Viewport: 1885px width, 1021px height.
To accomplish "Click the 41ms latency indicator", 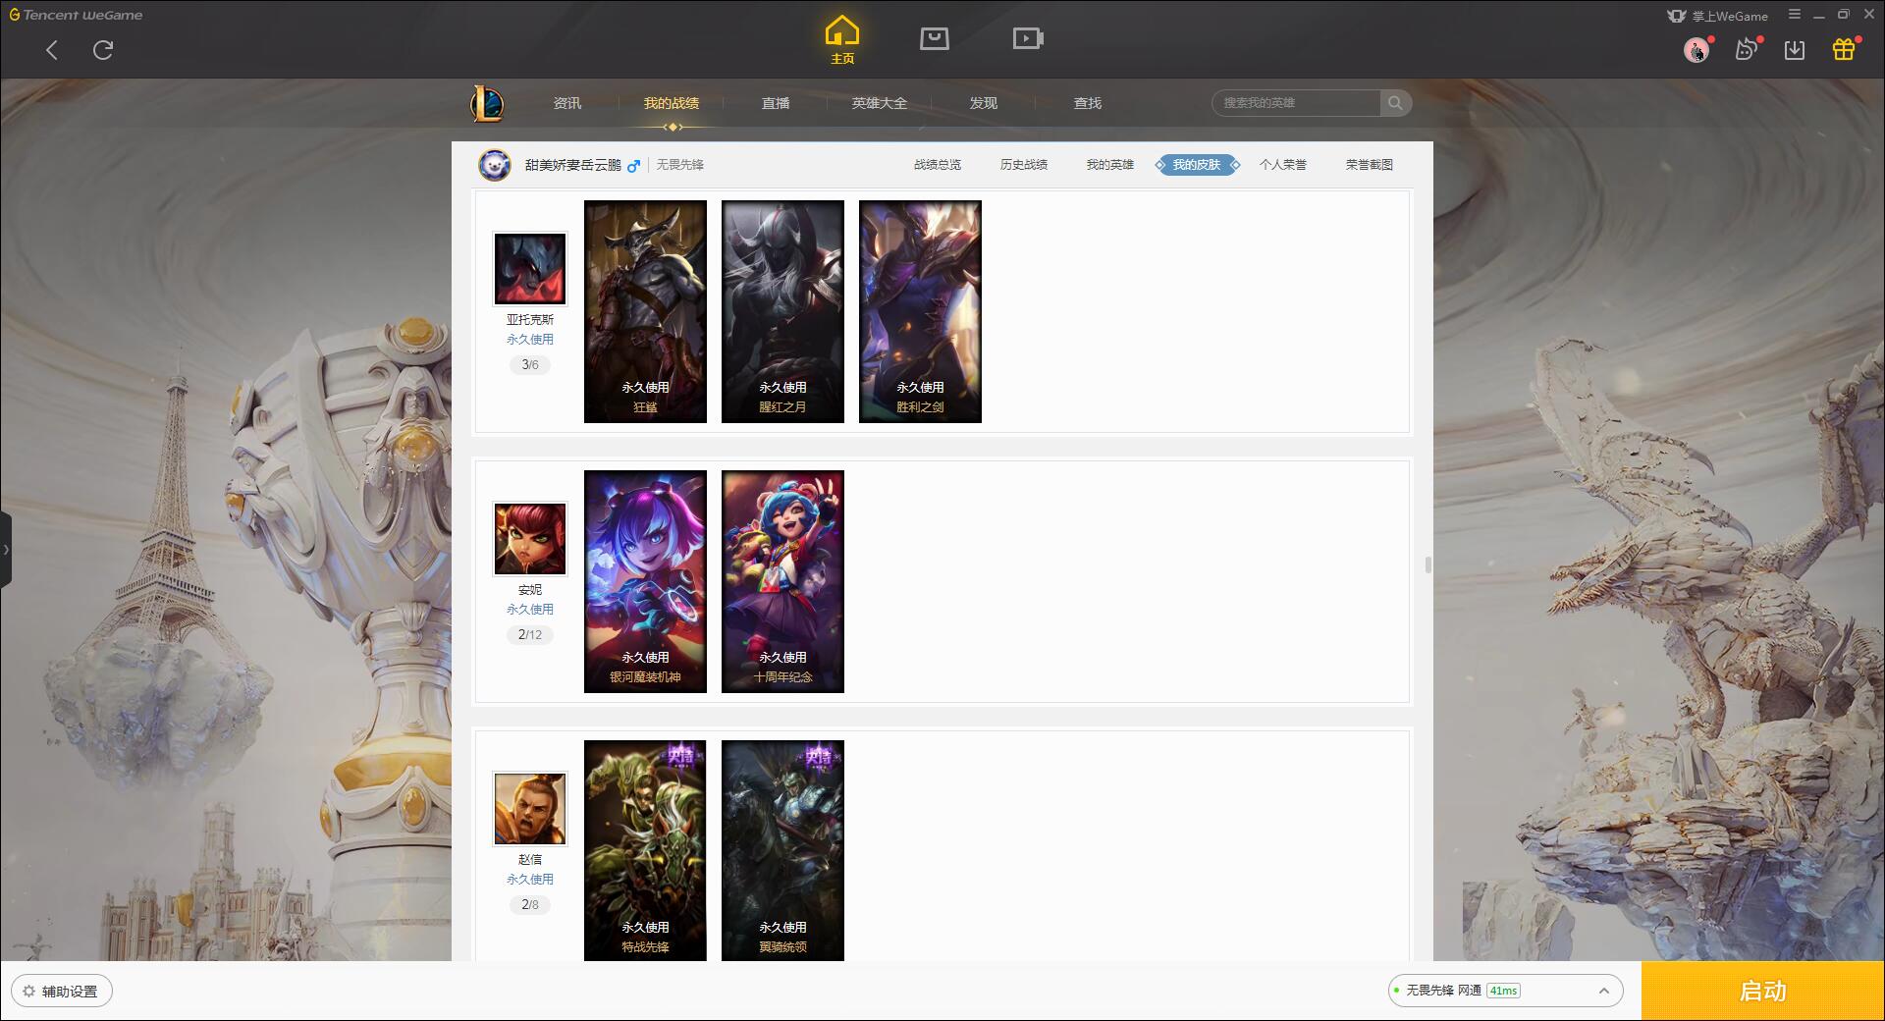I will click(1503, 991).
